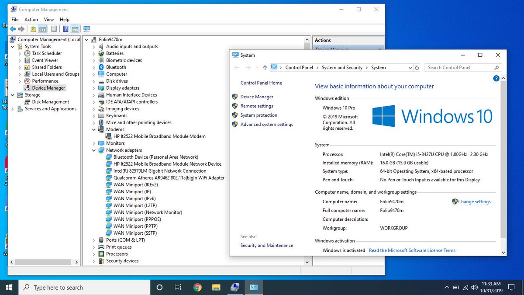Select Intel(R) 82579LM Gigabit Network Connection
The height and width of the screenshot is (295, 524).
pos(160,171)
